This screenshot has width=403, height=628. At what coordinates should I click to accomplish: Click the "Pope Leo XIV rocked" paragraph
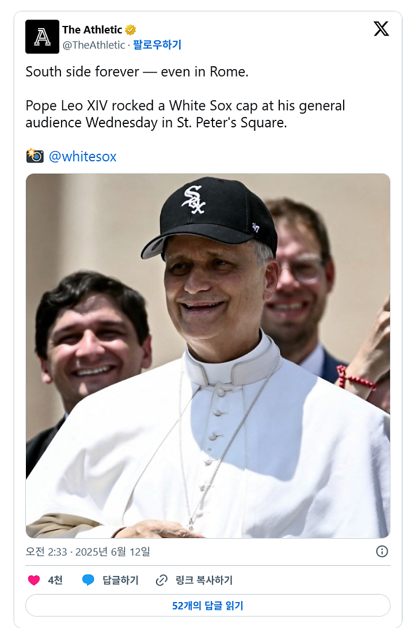(x=185, y=114)
